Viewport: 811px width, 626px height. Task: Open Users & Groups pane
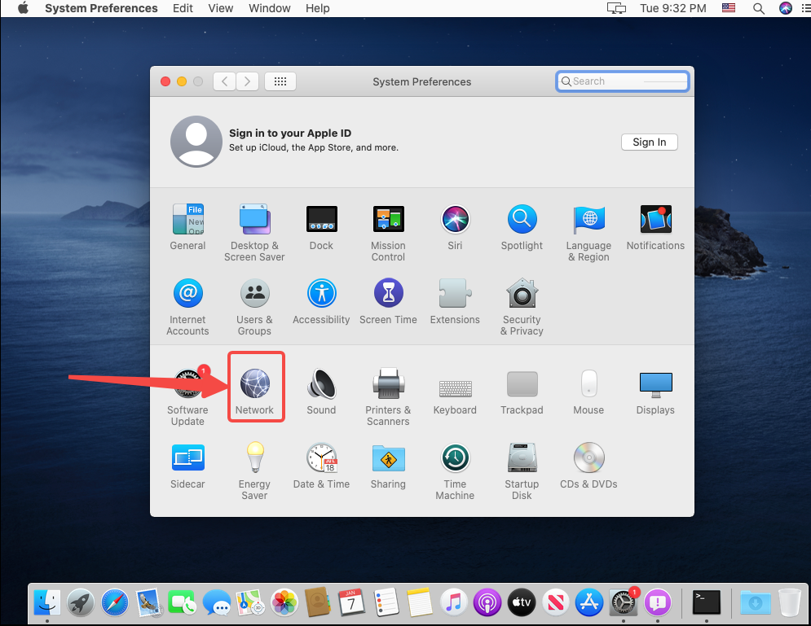254,307
